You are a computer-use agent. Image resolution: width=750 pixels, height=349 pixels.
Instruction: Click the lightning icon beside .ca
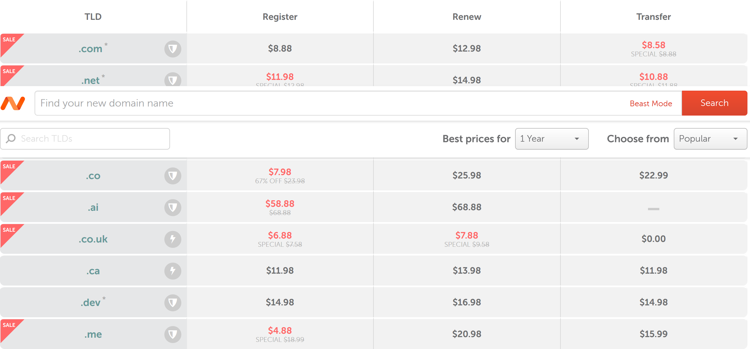[173, 271]
